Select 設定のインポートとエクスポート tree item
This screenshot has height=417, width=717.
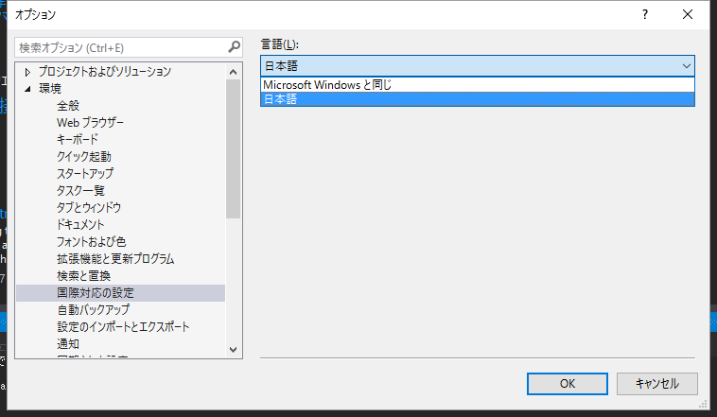pyautogui.click(x=123, y=326)
